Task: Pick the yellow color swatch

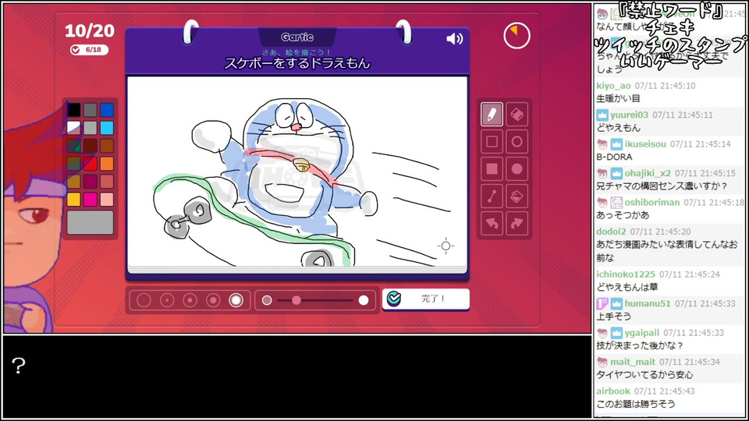Action: [x=73, y=199]
